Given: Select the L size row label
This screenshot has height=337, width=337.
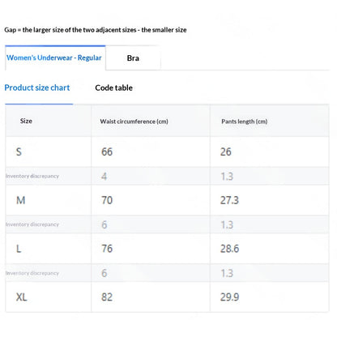Looking at the screenshot, I should coord(19,249).
